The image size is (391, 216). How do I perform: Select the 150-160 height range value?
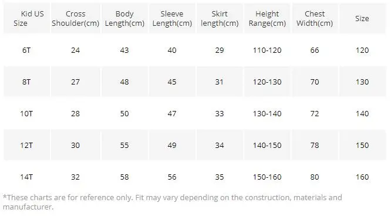point(267,177)
